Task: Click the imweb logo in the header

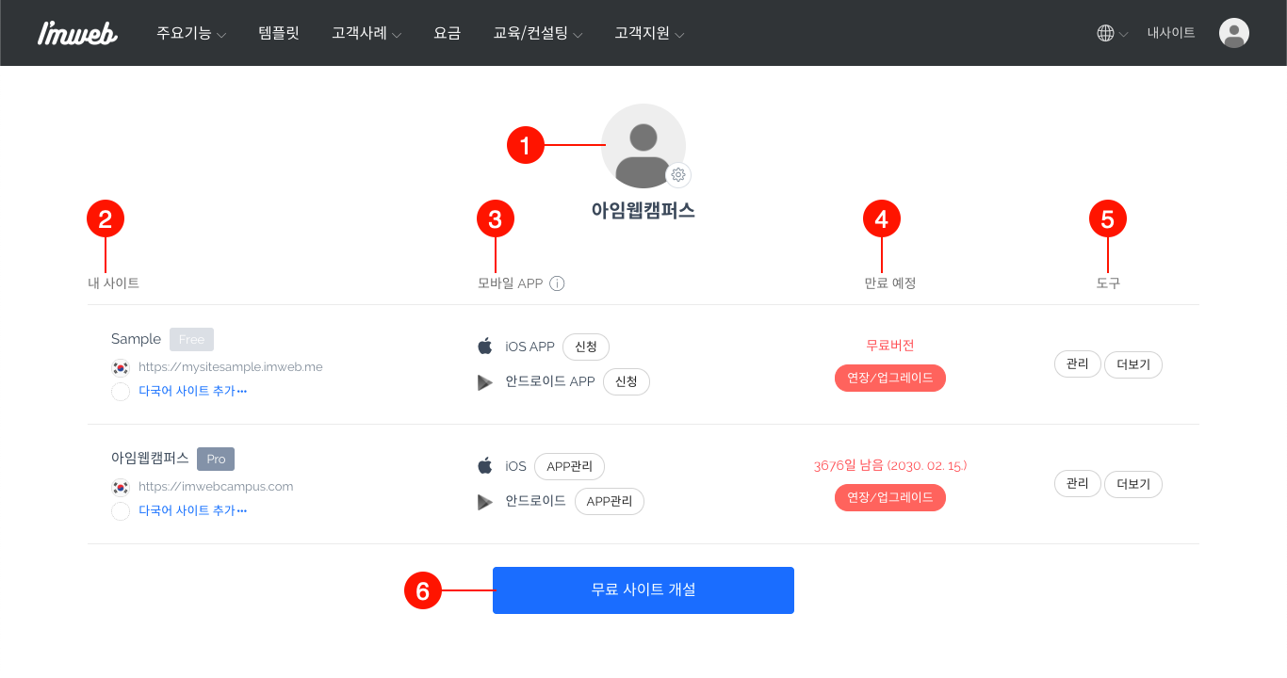Action: (77, 33)
